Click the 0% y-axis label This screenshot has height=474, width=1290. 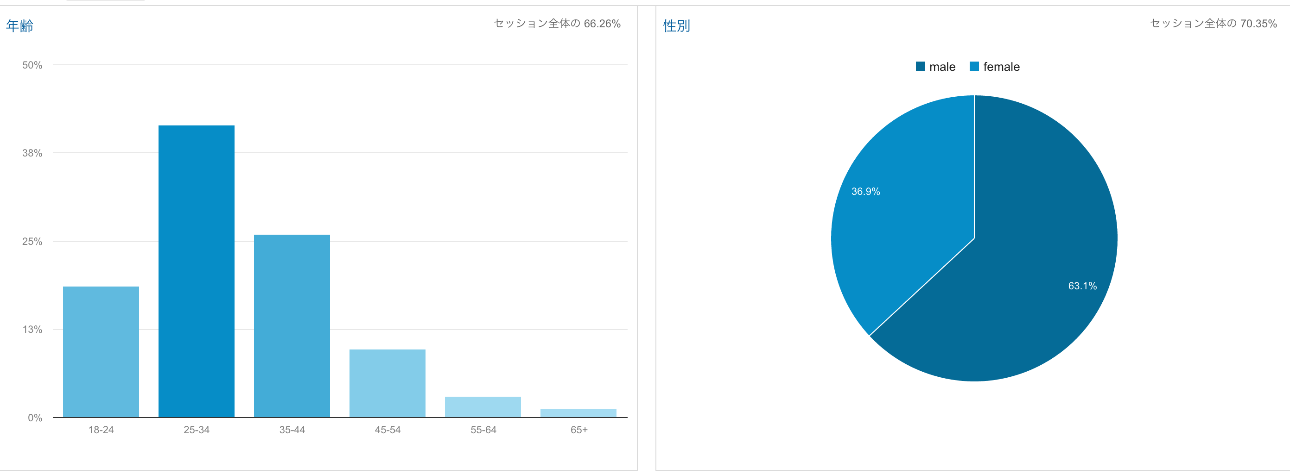[35, 418]
